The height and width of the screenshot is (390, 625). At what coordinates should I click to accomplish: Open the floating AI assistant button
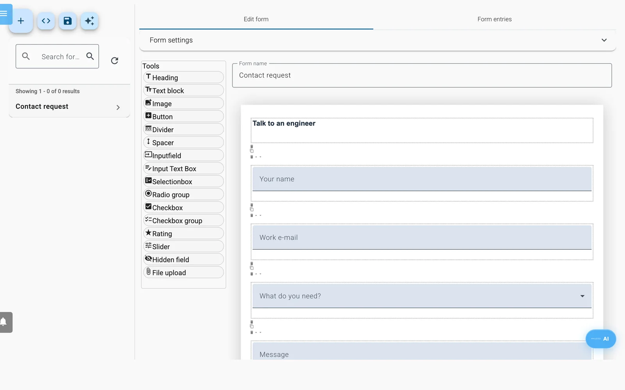pos(601,339)
